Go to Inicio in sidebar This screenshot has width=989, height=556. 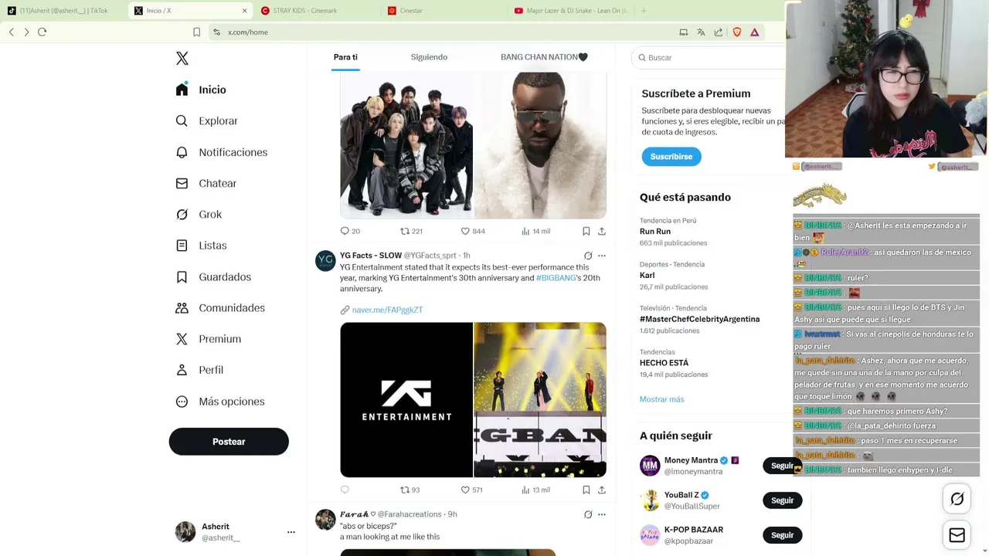[201, 90]
